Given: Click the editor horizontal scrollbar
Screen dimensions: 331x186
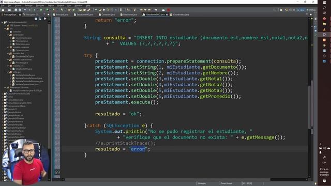Looking at the screenshot, I should [168, 180].
